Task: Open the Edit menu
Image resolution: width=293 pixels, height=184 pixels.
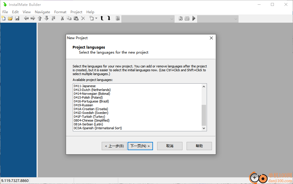Action: tap(15, 12)
